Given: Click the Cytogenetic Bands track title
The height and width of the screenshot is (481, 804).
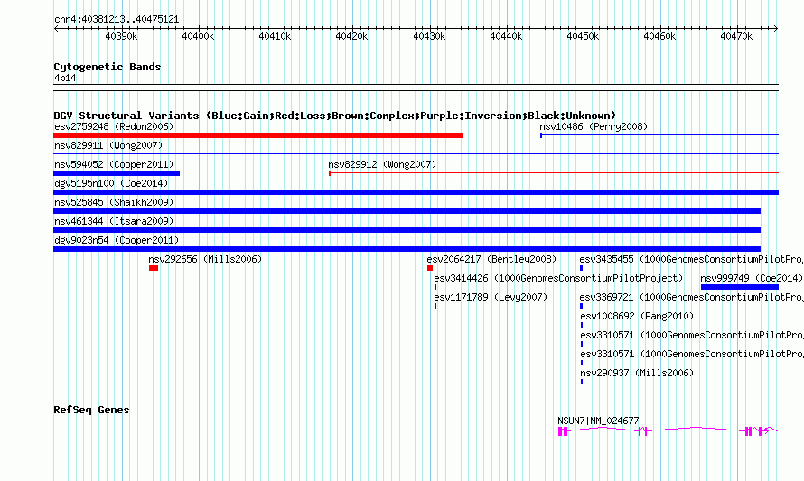Looking at the screenshot, I should [108, 67].
